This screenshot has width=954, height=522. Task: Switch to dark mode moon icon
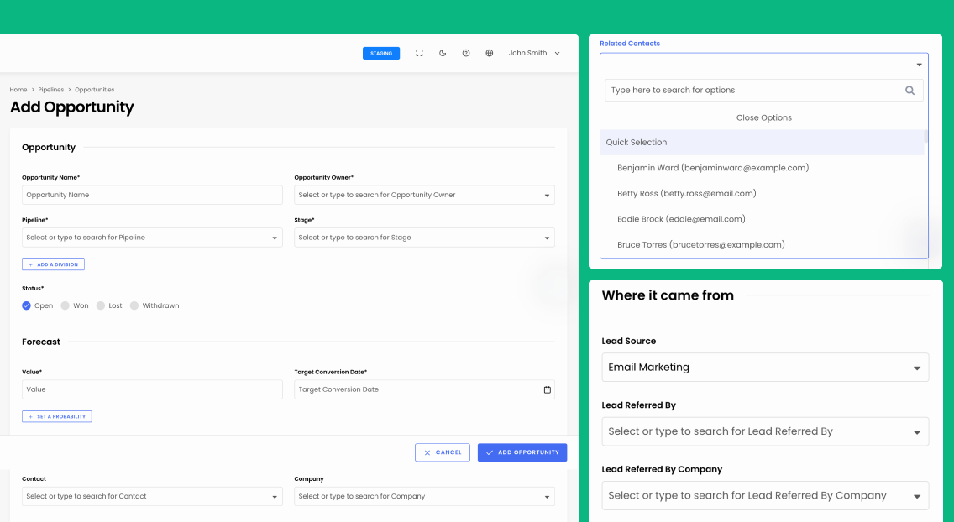[443, 54]
